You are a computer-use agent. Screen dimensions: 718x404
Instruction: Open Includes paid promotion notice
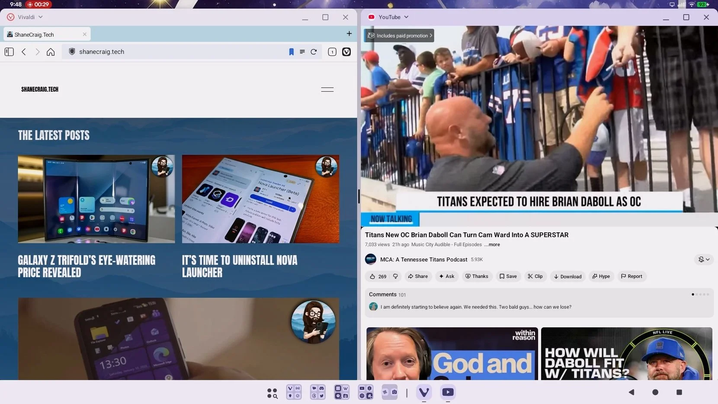pos(399,35)
